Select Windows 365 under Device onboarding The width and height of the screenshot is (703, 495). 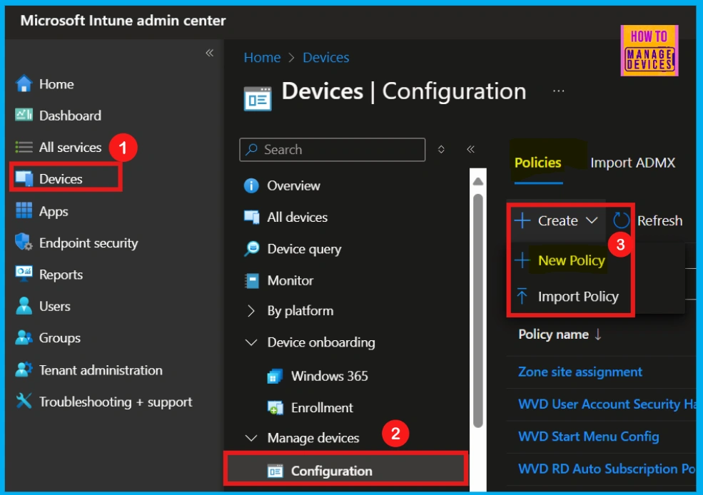(x=329, y=376)
